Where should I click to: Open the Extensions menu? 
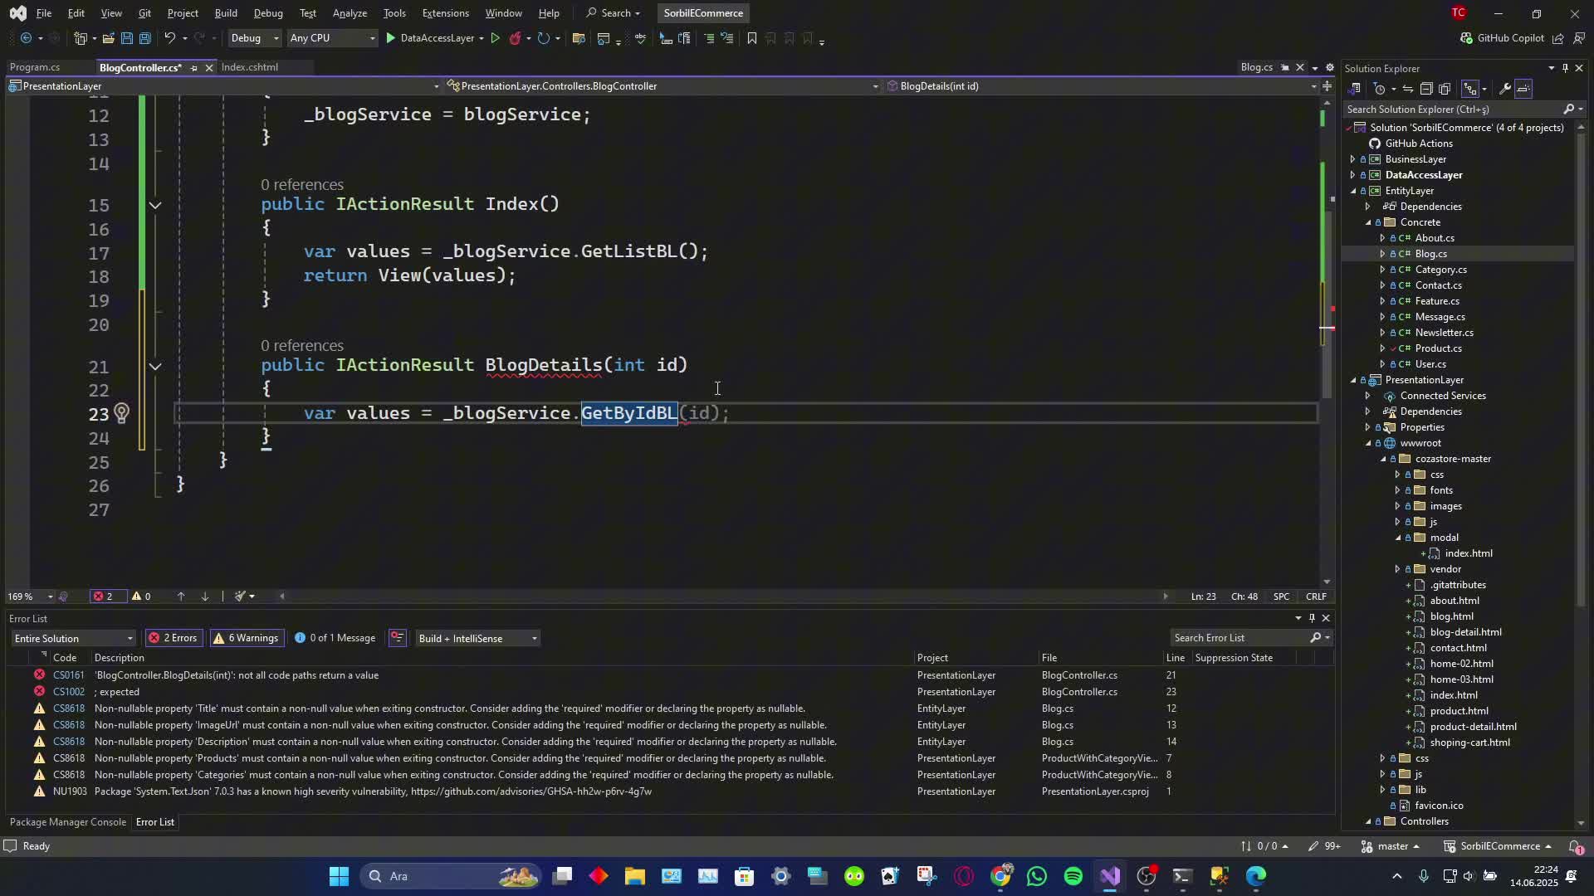[x=445, y=13]
